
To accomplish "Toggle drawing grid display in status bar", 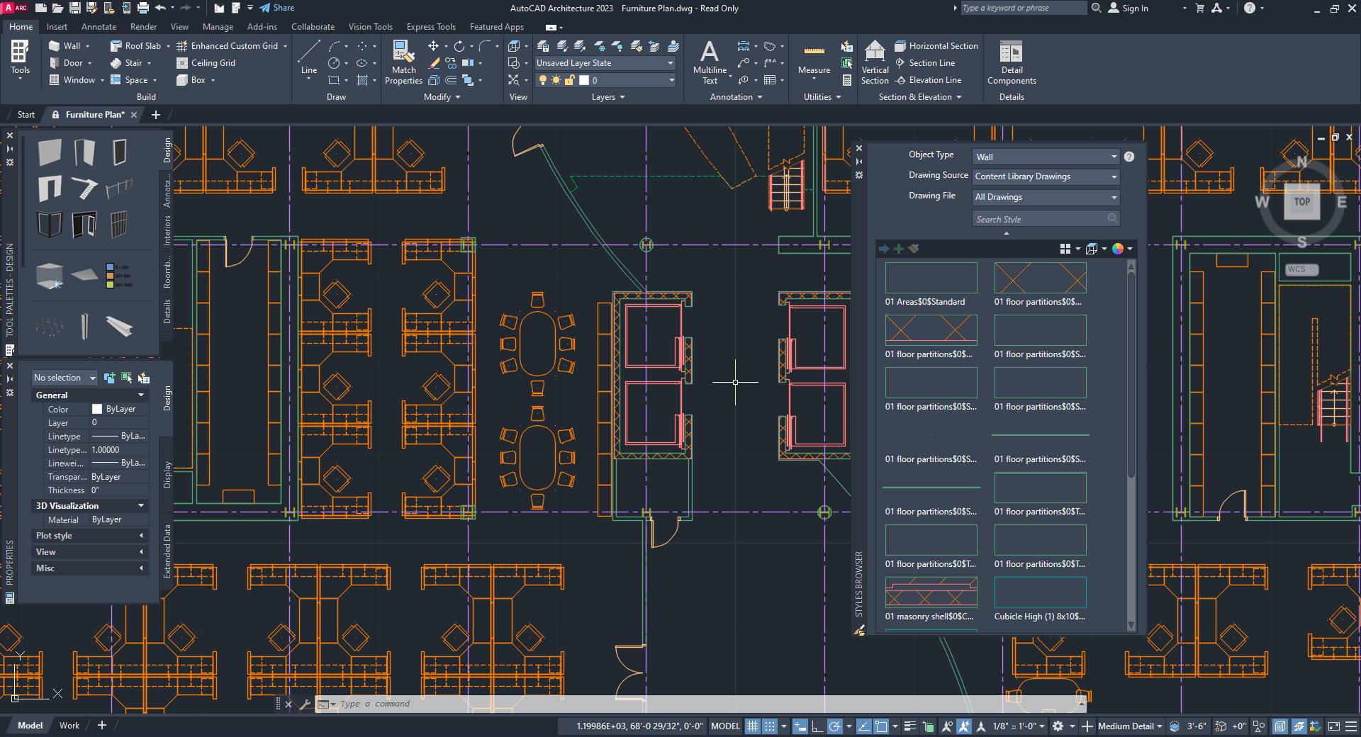I will pos(752,726).
